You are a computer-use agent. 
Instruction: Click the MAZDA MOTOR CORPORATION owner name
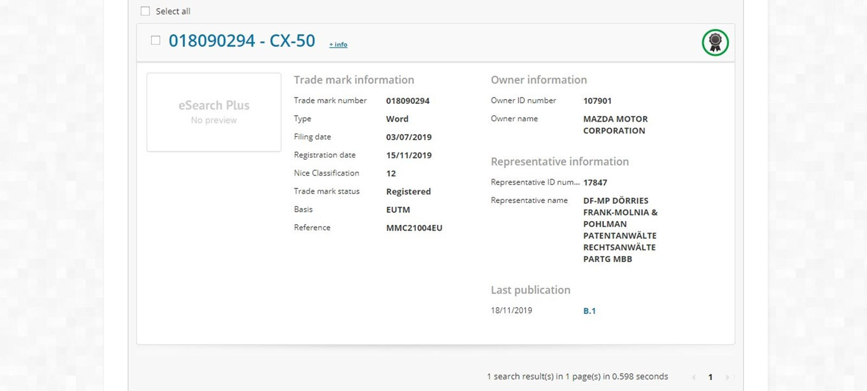615,125
